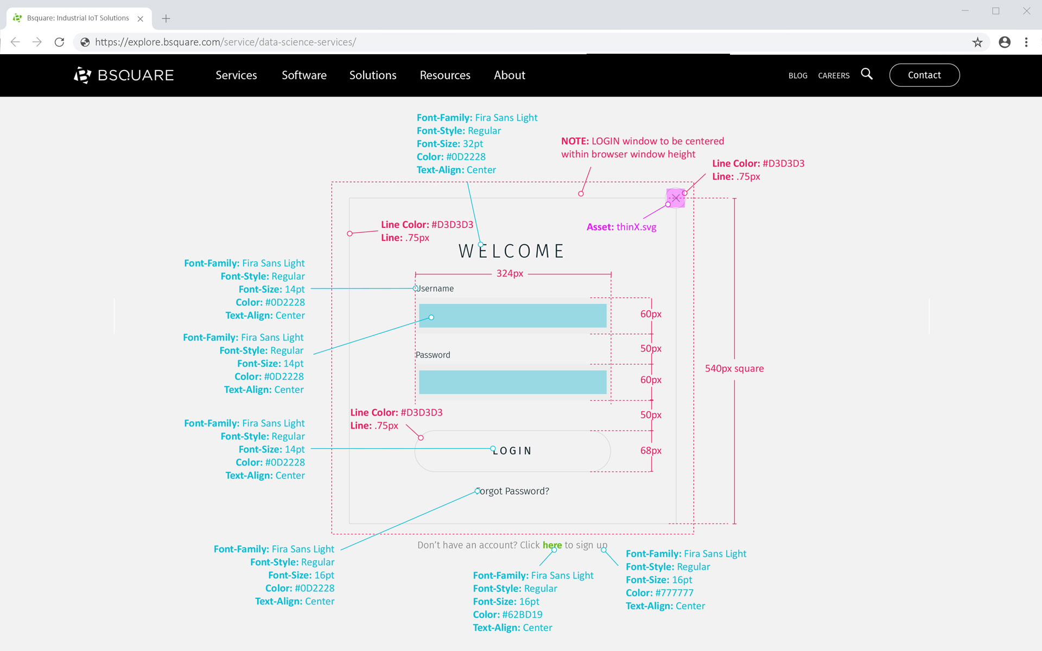Open a new tab with plus button
Image resolution: width=1042 pixels, height=651 pixels.
(166, 18)
